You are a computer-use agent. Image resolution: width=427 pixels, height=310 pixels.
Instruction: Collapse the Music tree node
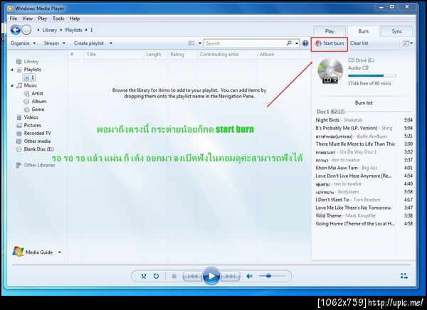click(x=12, y=85)
